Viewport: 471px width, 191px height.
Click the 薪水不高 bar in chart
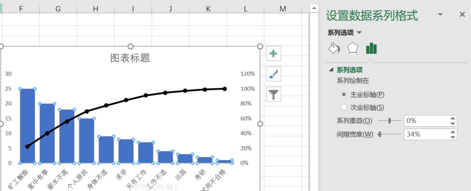tap(67, 136)
